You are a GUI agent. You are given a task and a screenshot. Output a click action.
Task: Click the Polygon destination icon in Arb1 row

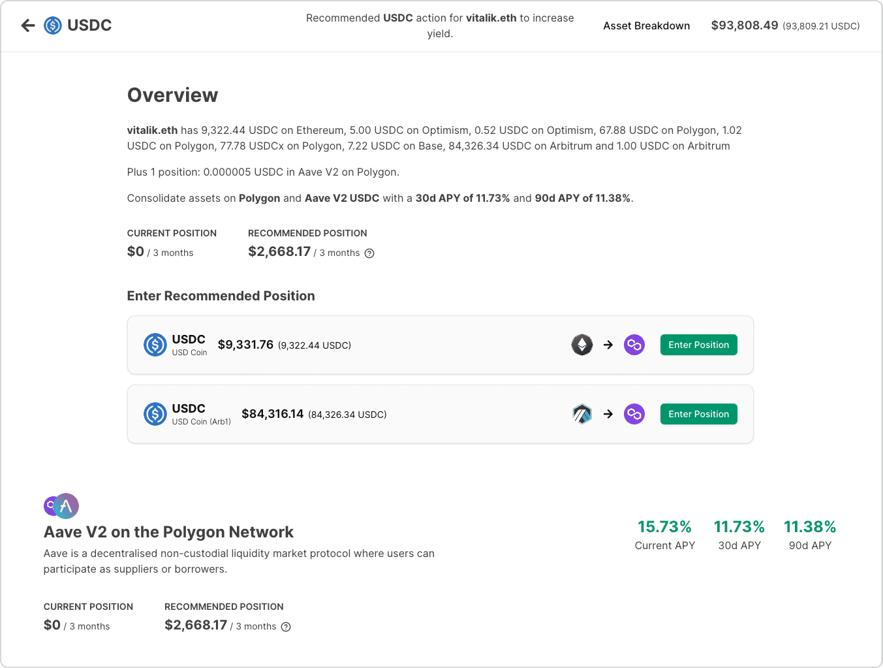tap(634, 414)
